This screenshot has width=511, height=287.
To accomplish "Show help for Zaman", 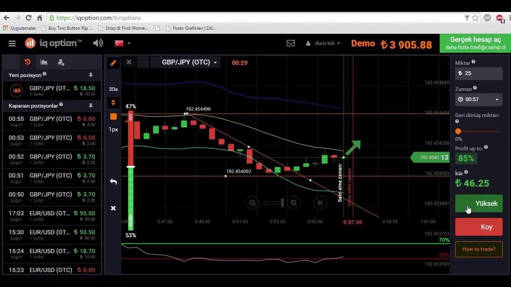I will point(475,88).
